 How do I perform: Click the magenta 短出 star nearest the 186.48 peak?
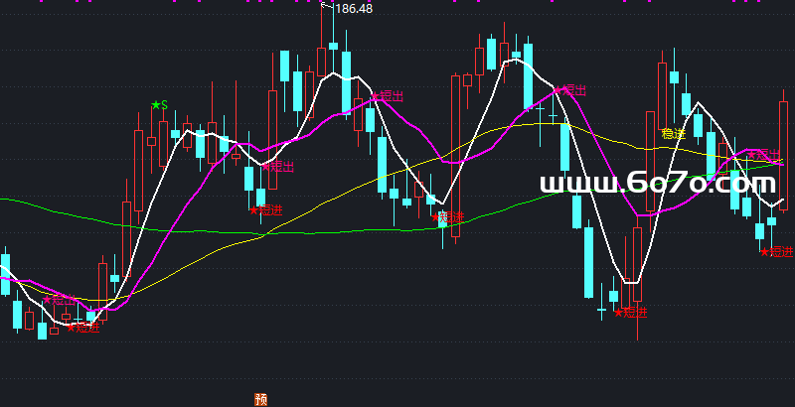389,96
